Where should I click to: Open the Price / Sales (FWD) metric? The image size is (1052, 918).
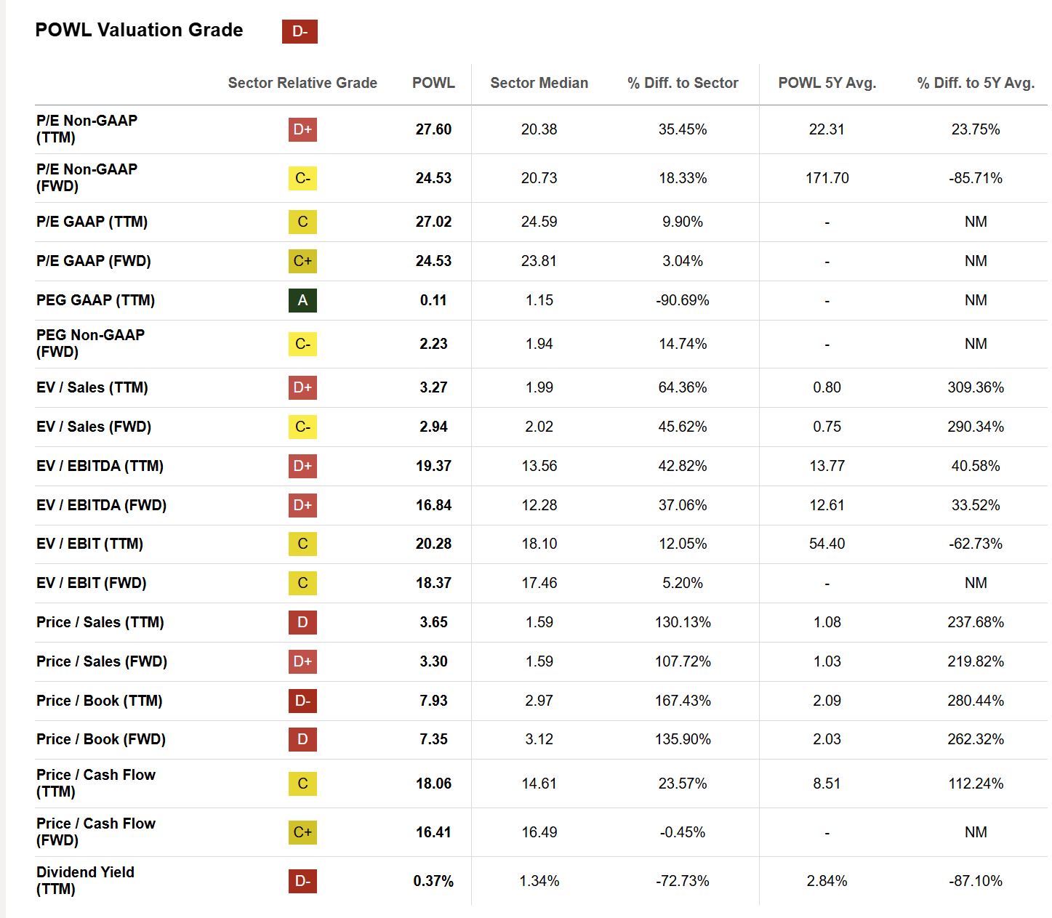102,661
